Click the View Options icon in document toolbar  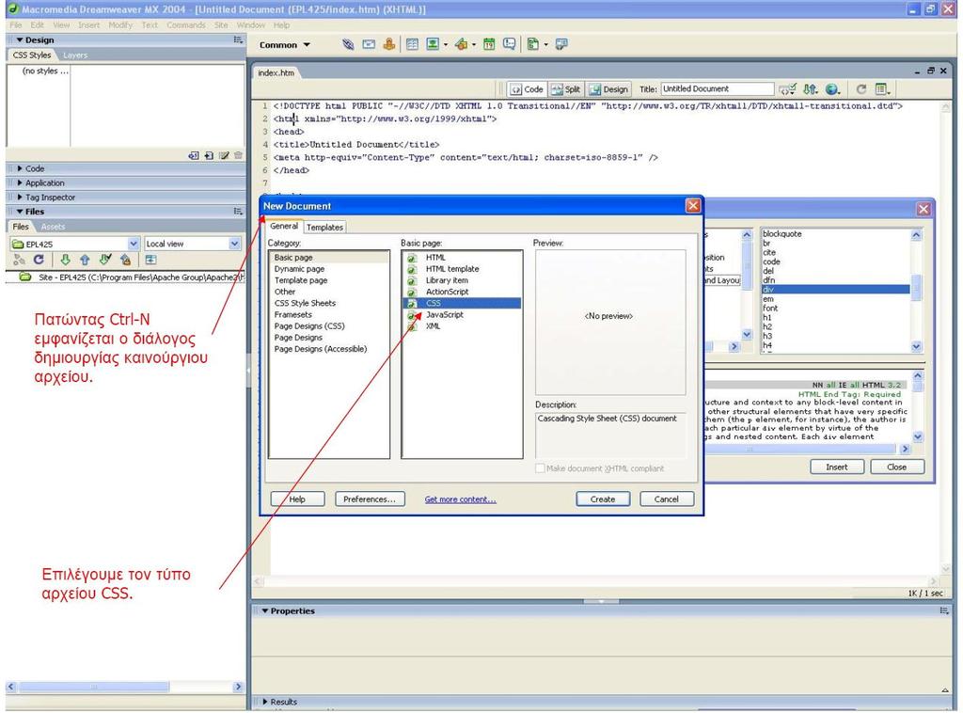tap(882, 89)
